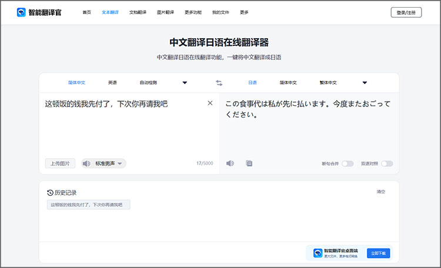Click desktop app logo in download banner
This screenshot has width=441, height=268.
click(x=318, y=253)
